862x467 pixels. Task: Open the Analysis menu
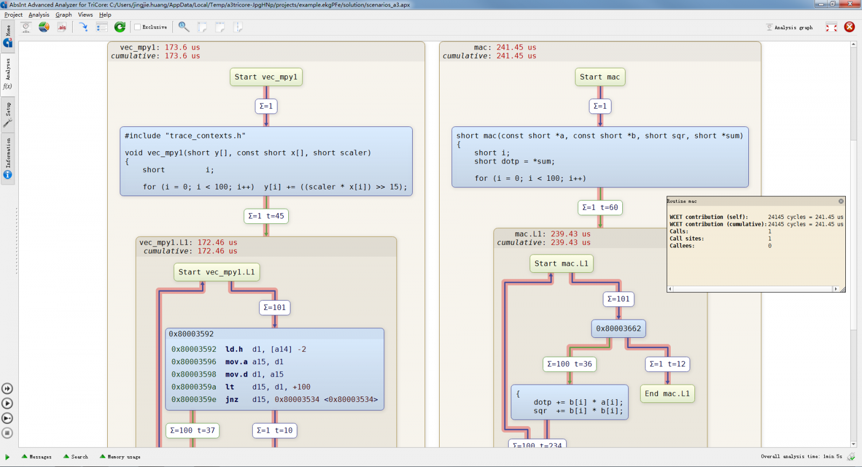39,15
